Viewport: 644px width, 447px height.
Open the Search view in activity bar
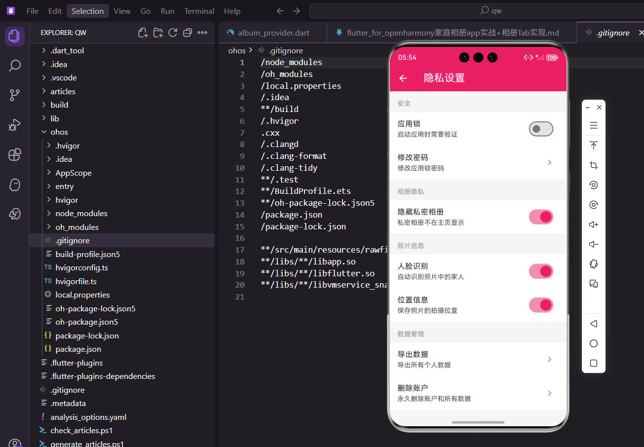click(x=15, y=66)
